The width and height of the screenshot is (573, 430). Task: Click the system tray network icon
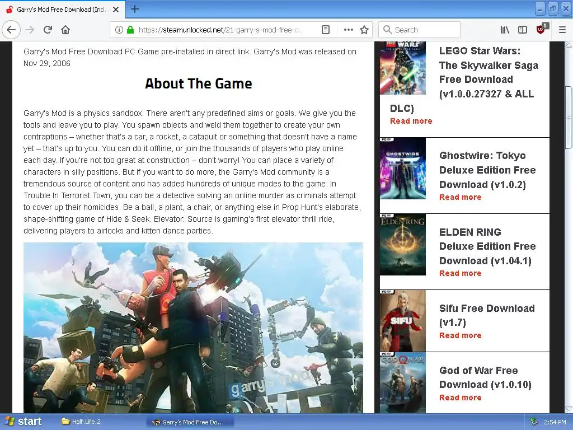(x=534, y=422)
